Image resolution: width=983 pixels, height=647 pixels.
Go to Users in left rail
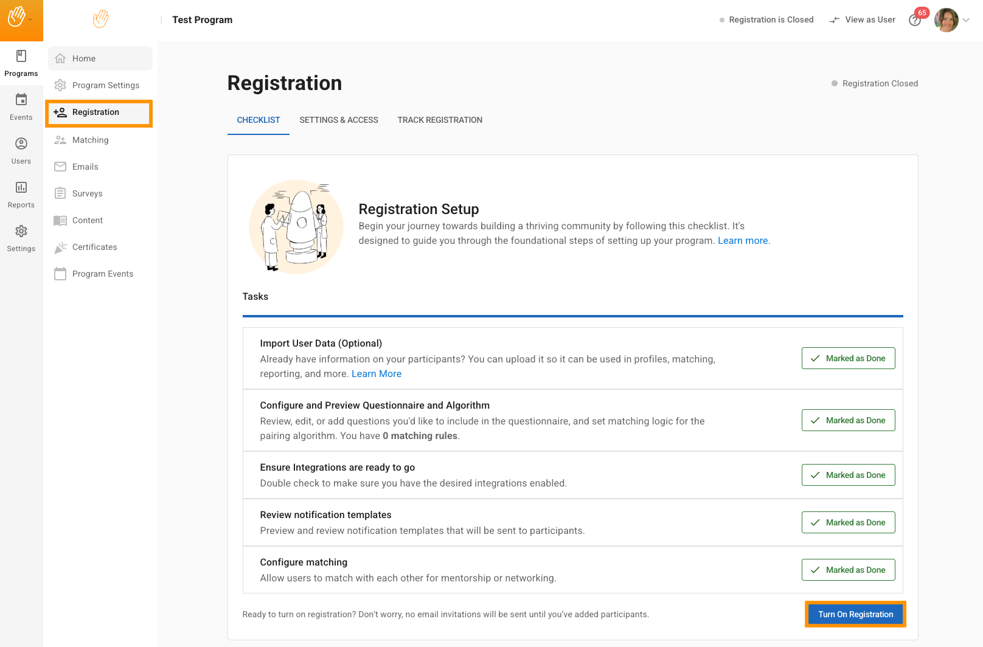pyautogui.click(x=21, y=150)
